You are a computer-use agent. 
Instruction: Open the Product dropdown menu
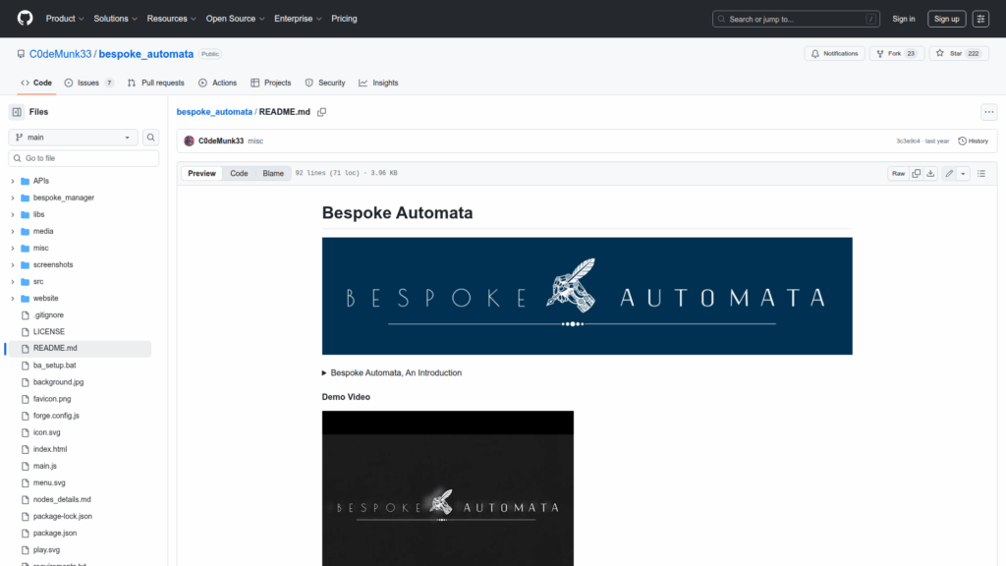65,19
